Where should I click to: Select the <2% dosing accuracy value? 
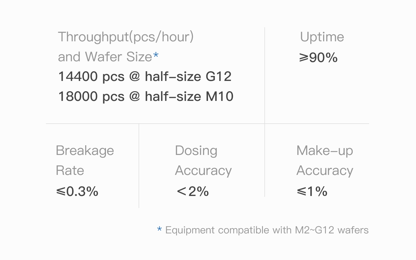click(x=193, y=191)
